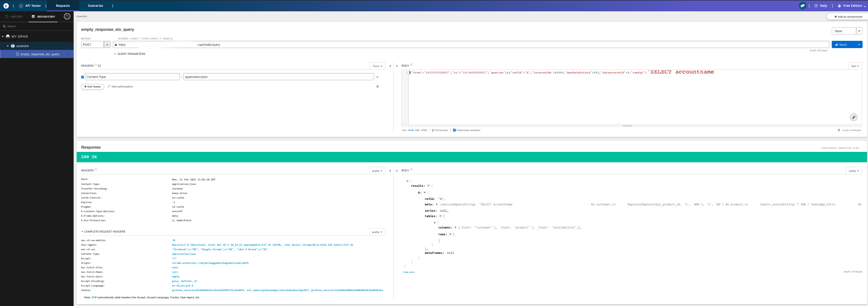Open the three-dot menu for surendrs project
The width and height of the screenshot is (868, 306).
tap(68, 46)
